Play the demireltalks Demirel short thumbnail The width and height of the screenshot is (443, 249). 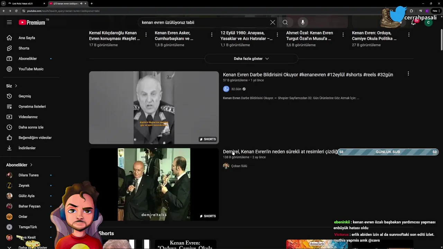tap(154, 184)
